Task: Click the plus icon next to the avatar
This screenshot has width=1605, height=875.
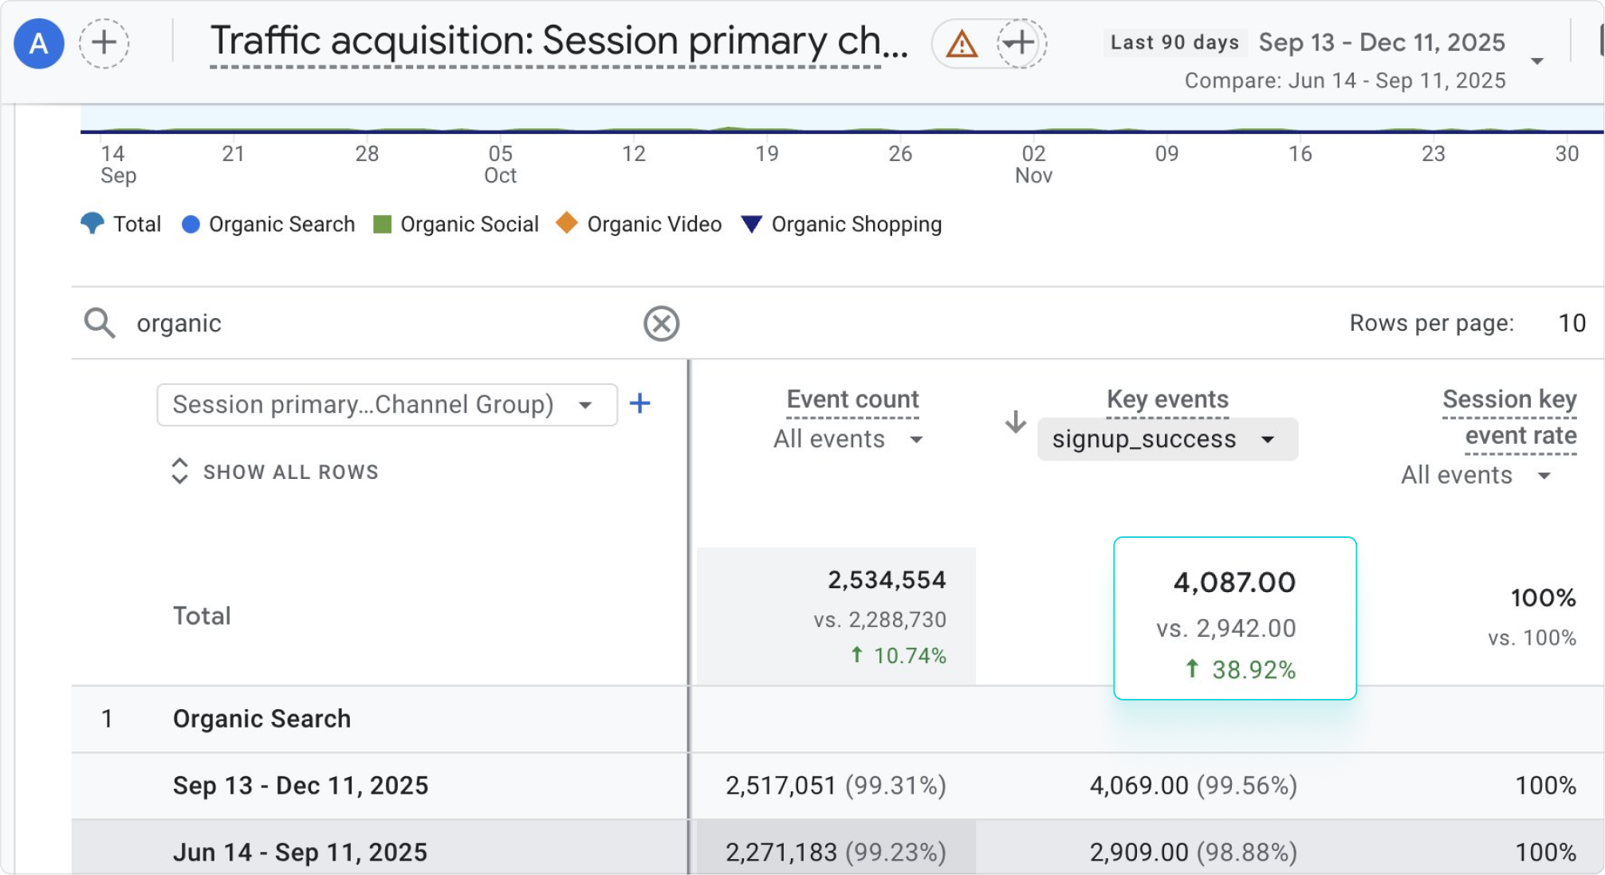Action: click(x=104, y=44)
